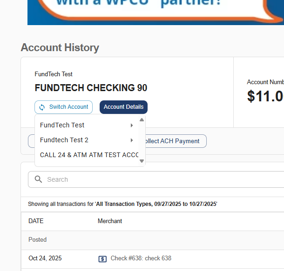Image resolution: width=284 pixels, height=271 pixels.
Task: Choose Fundtech Test 2 from the account list
Action: [64, 140]
